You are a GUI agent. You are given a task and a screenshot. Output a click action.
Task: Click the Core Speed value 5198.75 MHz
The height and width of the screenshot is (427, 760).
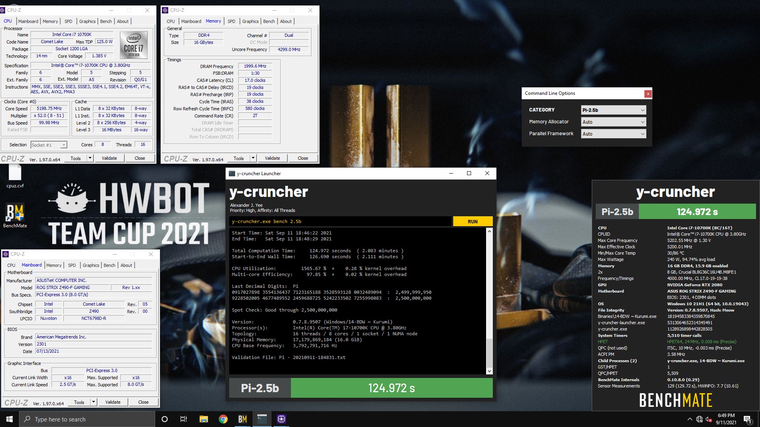(49, 108)
